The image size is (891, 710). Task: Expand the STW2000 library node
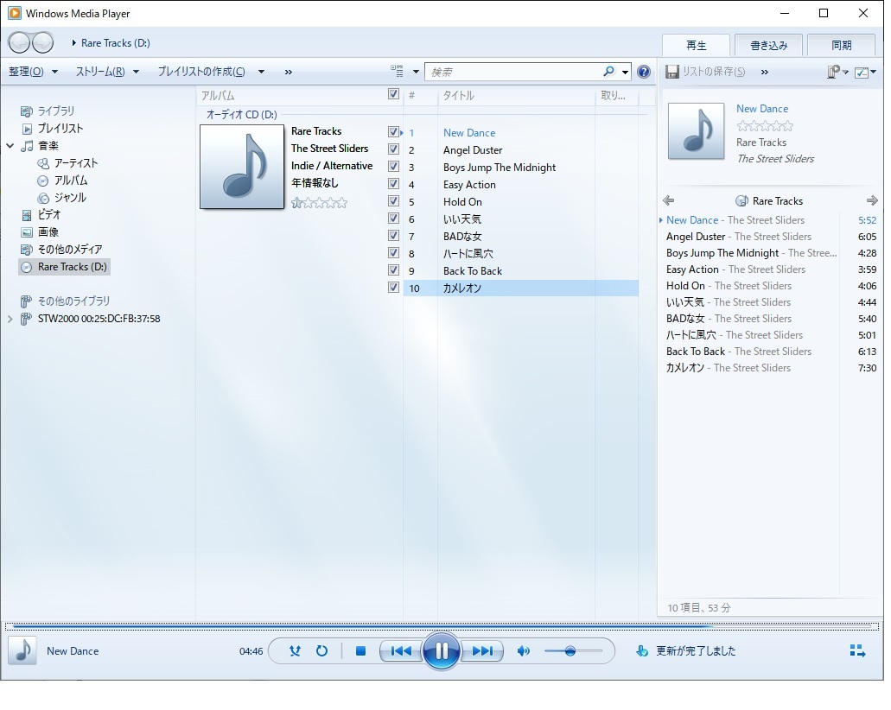click(10, 320)
